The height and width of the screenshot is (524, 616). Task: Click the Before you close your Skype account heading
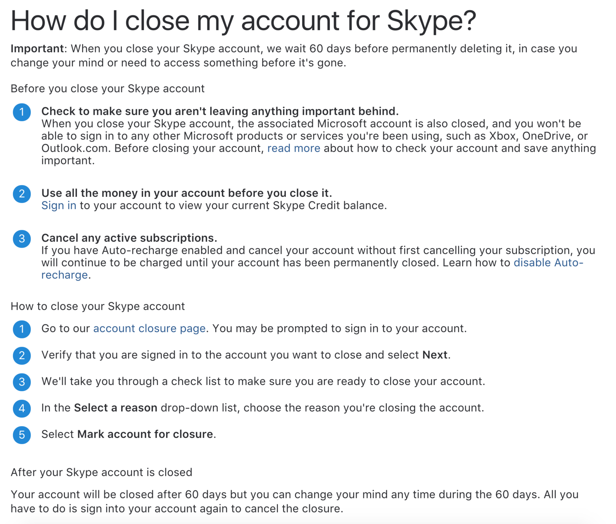point(108,88)
